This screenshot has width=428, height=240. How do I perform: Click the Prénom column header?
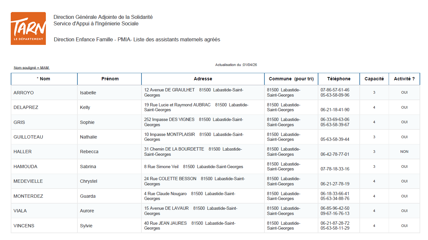point(109,79)
